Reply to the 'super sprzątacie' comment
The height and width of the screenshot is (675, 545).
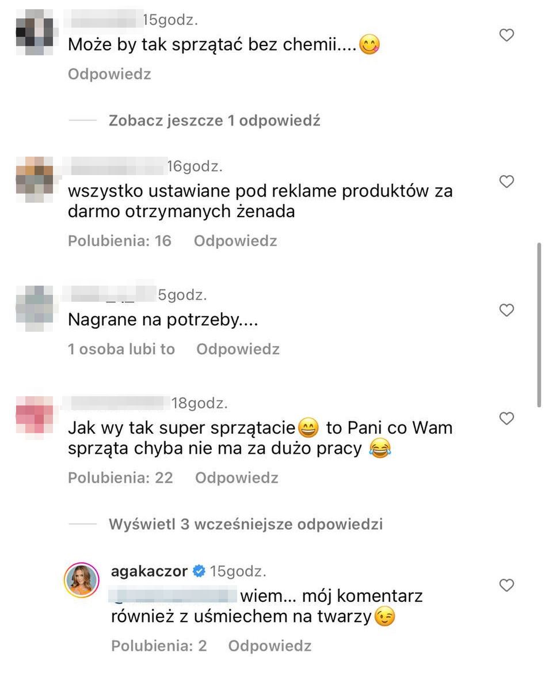[237, 477]
